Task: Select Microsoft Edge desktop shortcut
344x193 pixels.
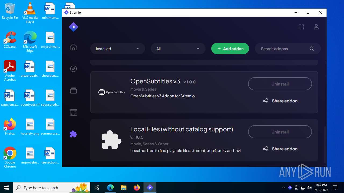Action: tap(30, 42)
